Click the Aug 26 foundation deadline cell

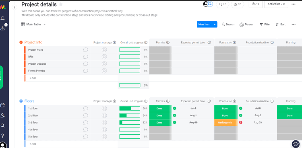[x=258, y=122]
